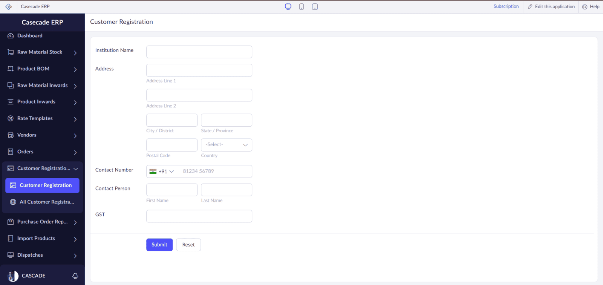
Task: Focus the Last Name field
Action: click(227, 190)
